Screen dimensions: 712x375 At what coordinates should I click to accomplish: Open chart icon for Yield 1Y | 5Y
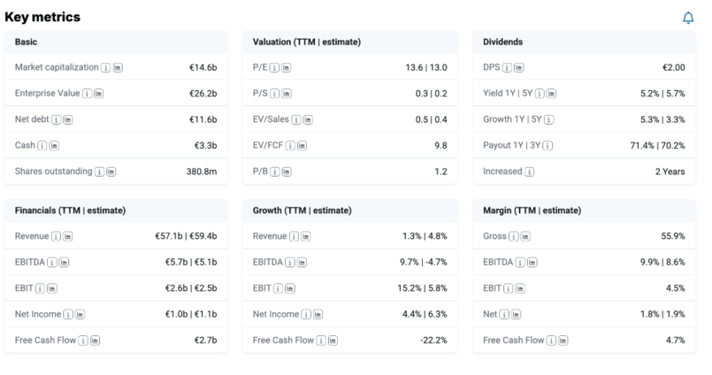point(551,94)
